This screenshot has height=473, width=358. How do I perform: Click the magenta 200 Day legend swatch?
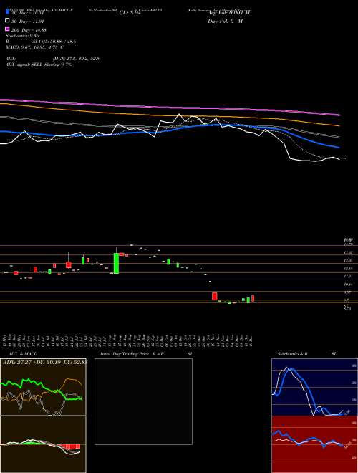8,29
